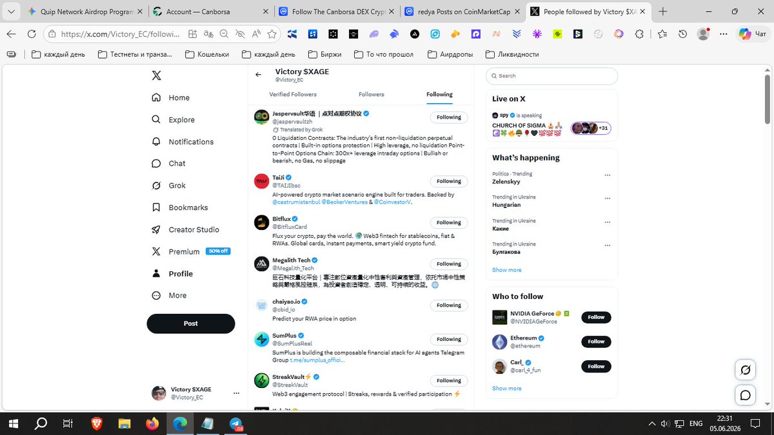Open @CoinvestorV mention link

pyautogui.click(x=392, y=202)
